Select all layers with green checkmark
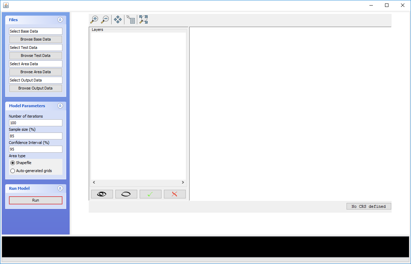The height and width of the screenshot is (264, 411). point(150,194)
